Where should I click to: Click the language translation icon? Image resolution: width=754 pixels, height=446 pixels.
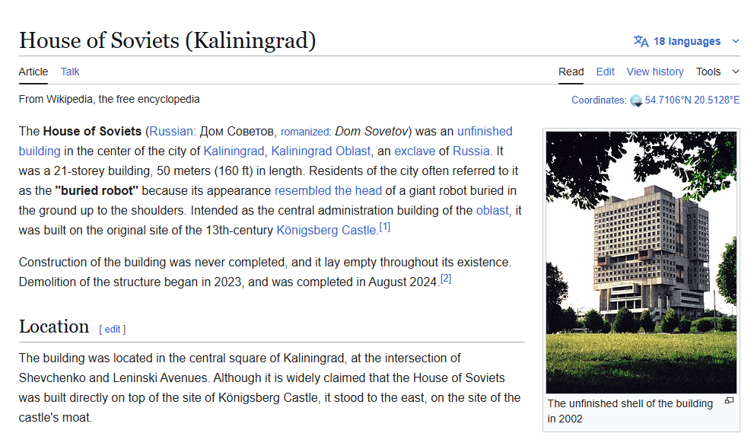click(x=641, y=41)
